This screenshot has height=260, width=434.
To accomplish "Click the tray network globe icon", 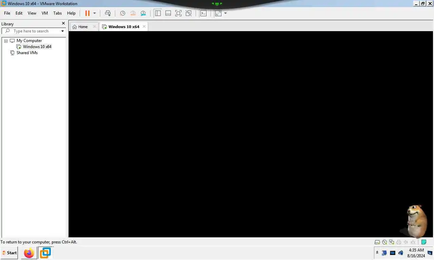I will pos(401,253).
